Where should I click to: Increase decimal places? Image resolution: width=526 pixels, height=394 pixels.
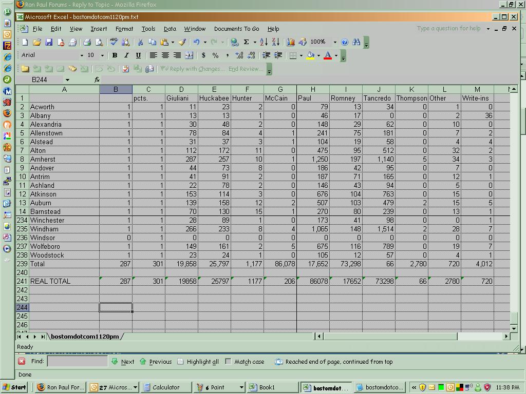click(x=239, y=55)
